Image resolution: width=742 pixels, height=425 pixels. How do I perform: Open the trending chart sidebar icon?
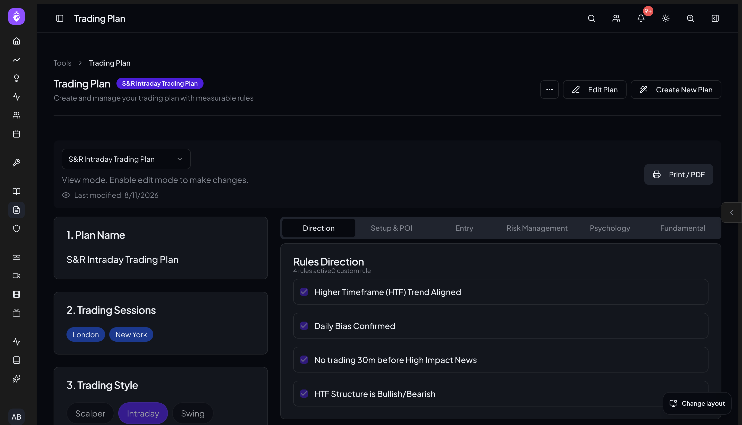click(16, 60)
